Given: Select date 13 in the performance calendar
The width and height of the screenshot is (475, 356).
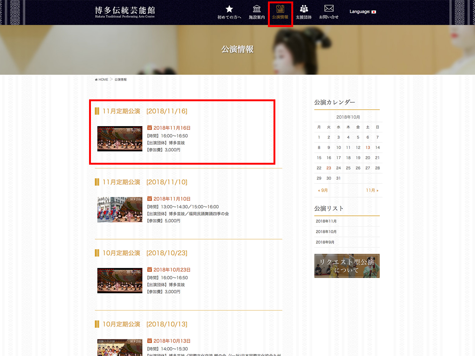Looking at the screenshot, I should [368, 148].
